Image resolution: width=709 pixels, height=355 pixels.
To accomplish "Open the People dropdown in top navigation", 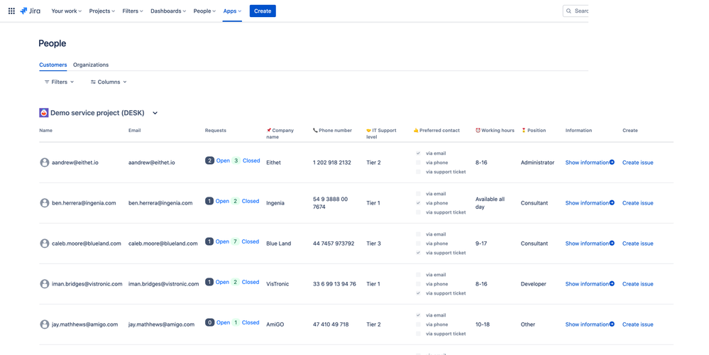I will click(204, 11).
